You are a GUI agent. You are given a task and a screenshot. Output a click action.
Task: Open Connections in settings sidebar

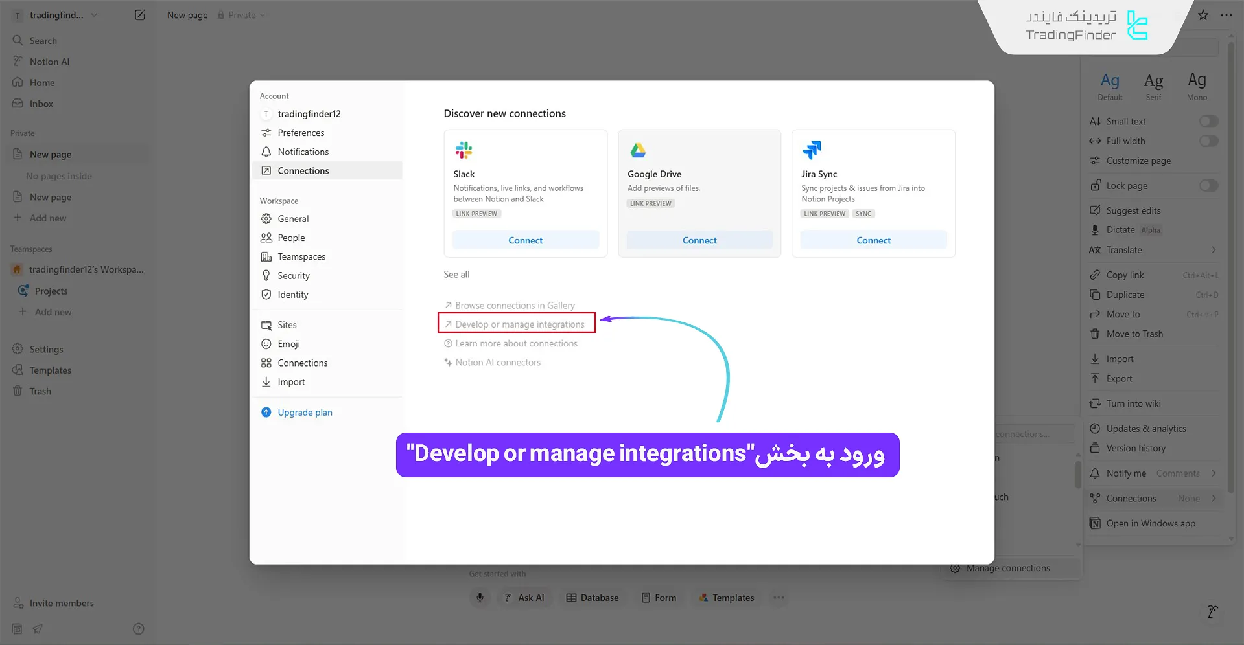click(x=303, y=170)
